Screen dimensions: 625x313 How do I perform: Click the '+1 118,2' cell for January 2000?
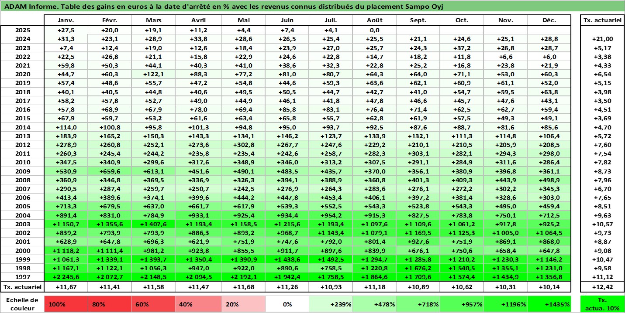coord(66,251)
